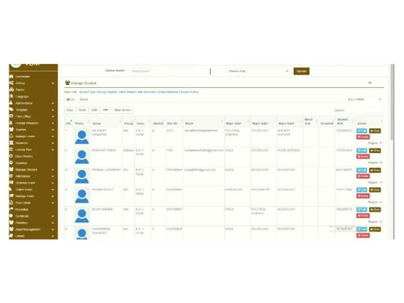
Task: Open the Student Activity quick link
Action: tap(190, 92)
